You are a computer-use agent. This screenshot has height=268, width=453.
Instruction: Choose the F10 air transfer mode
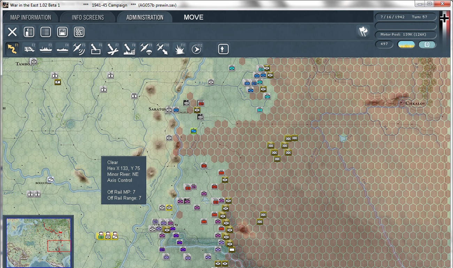point(162,49)
